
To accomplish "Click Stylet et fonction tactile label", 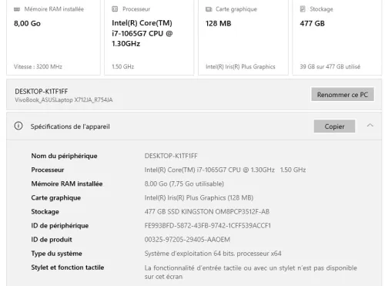I will pos(68,267).
